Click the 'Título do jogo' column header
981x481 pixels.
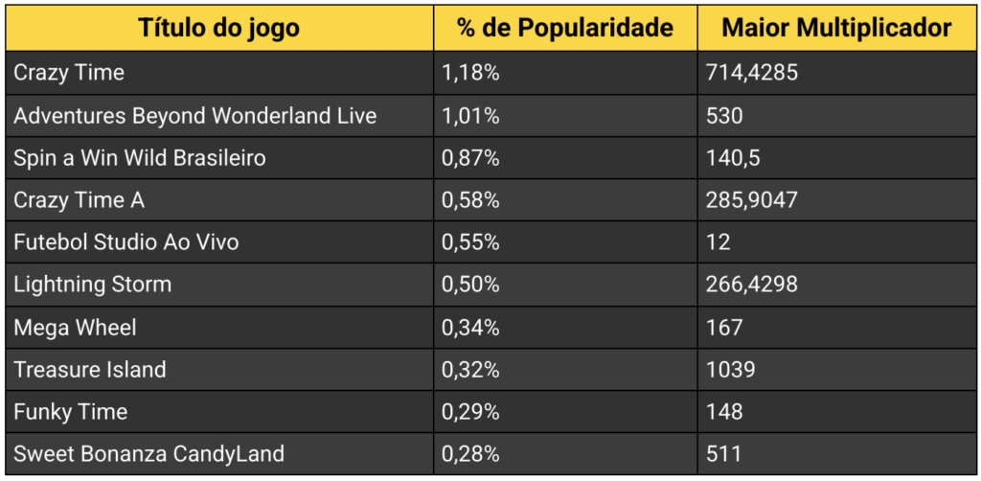(218, 28)
